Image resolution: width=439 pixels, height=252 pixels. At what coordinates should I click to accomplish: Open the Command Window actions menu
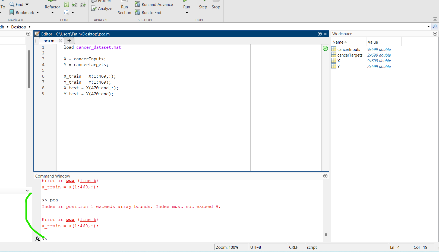(325, 176)
